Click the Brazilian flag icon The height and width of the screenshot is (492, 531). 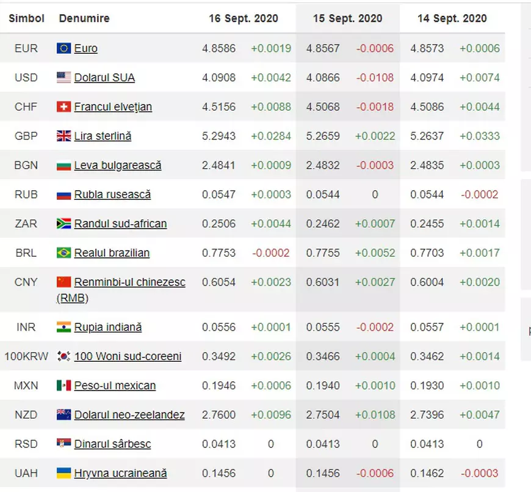[63, 253]
